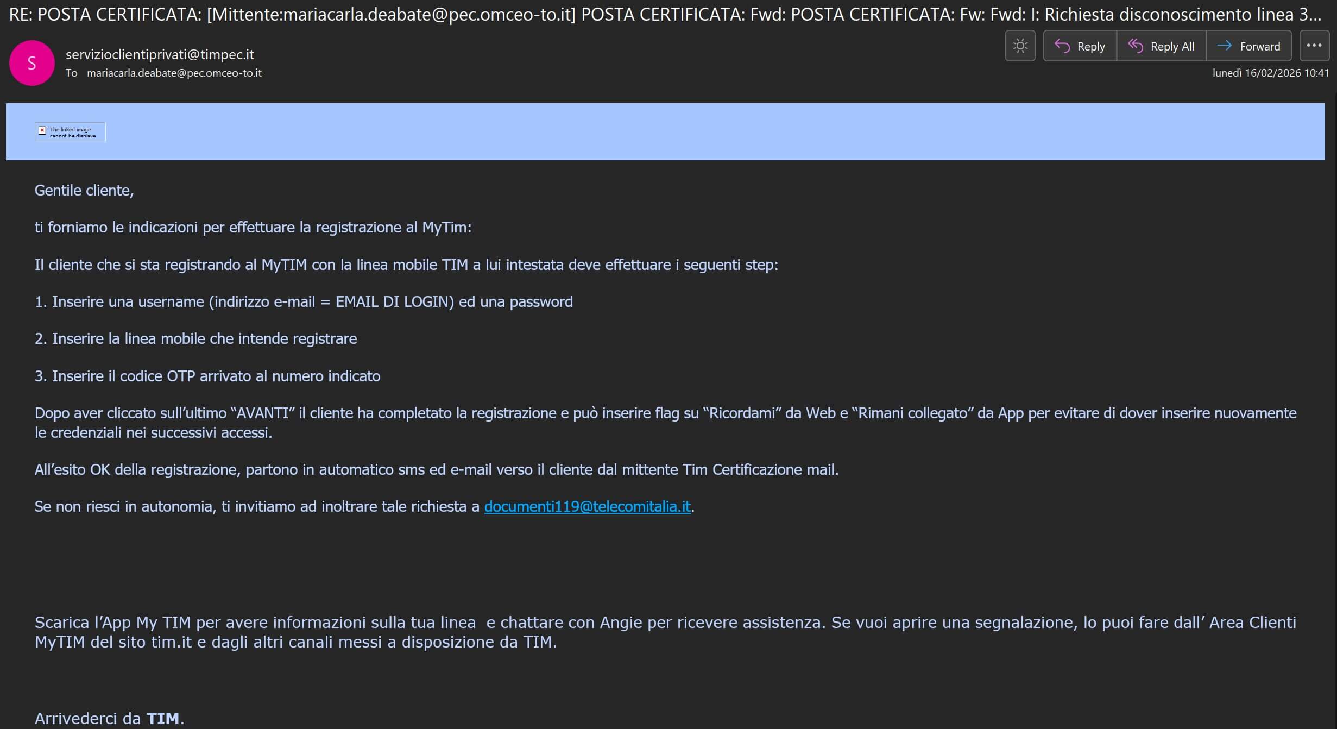Open the More actions ellipsis menu

point(1314,46)
